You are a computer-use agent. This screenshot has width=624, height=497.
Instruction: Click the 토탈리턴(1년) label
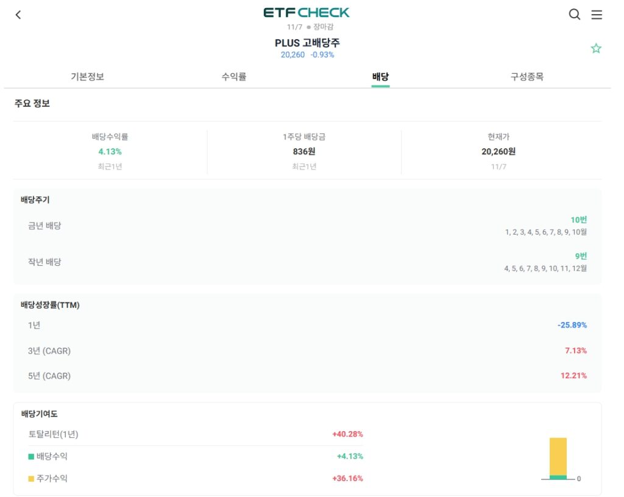(x=54, y=434)
